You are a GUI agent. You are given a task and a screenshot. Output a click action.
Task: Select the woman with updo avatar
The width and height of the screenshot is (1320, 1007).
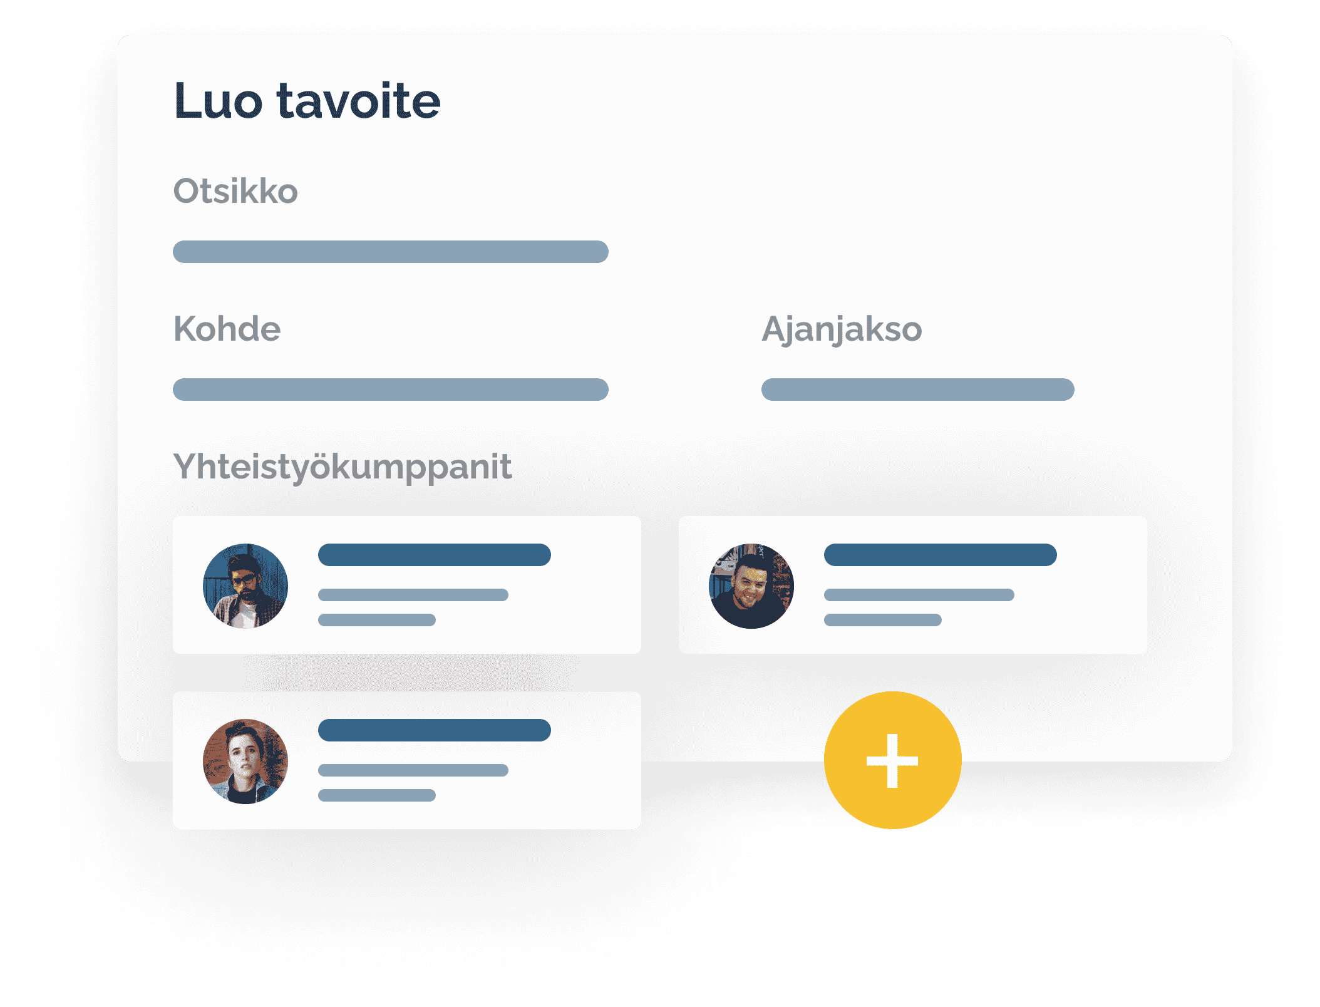[x=245, y=761]
